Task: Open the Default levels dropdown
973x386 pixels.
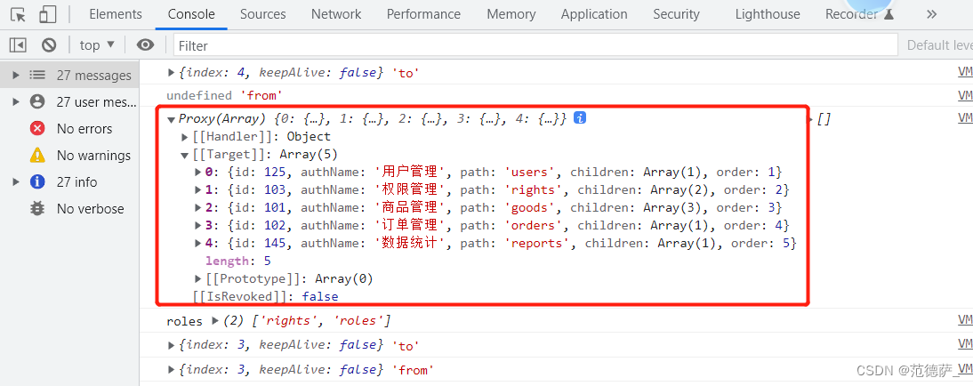Action: tap(939, 44)
